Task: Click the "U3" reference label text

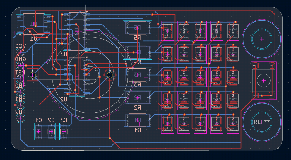Action: point(64,54)
